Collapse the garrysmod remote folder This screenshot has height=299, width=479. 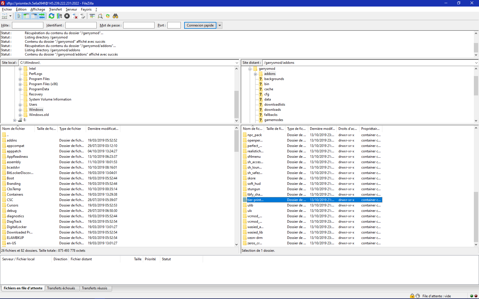pos(250,69)
